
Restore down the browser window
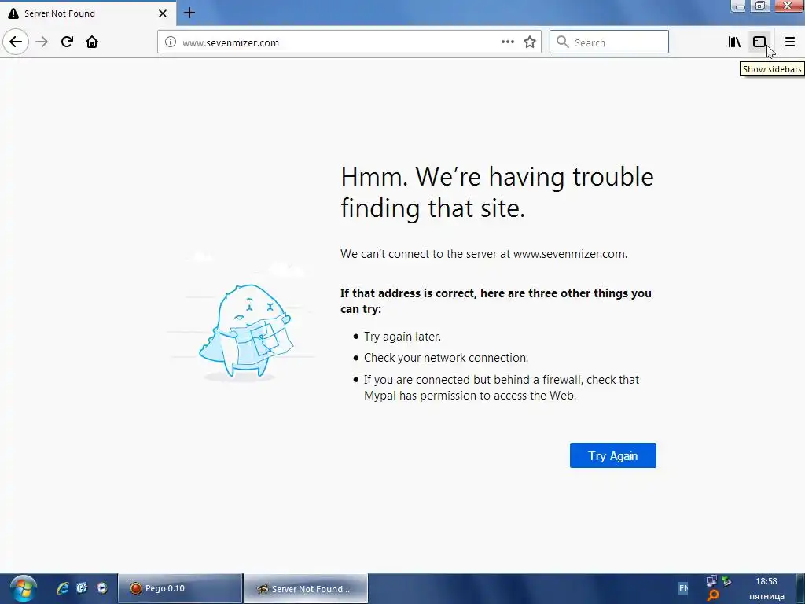point(759,6)
